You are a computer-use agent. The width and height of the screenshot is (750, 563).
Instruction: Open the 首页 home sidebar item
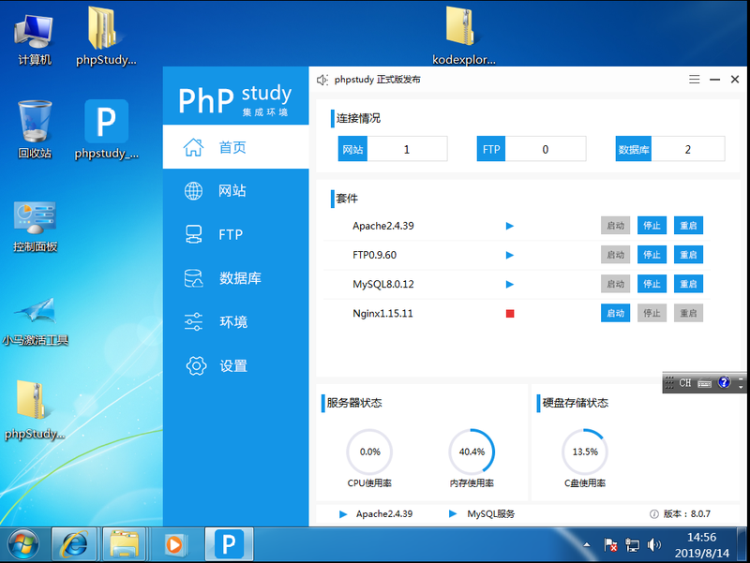click(235, 147)
